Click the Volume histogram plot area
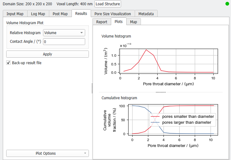 (169, 61)
